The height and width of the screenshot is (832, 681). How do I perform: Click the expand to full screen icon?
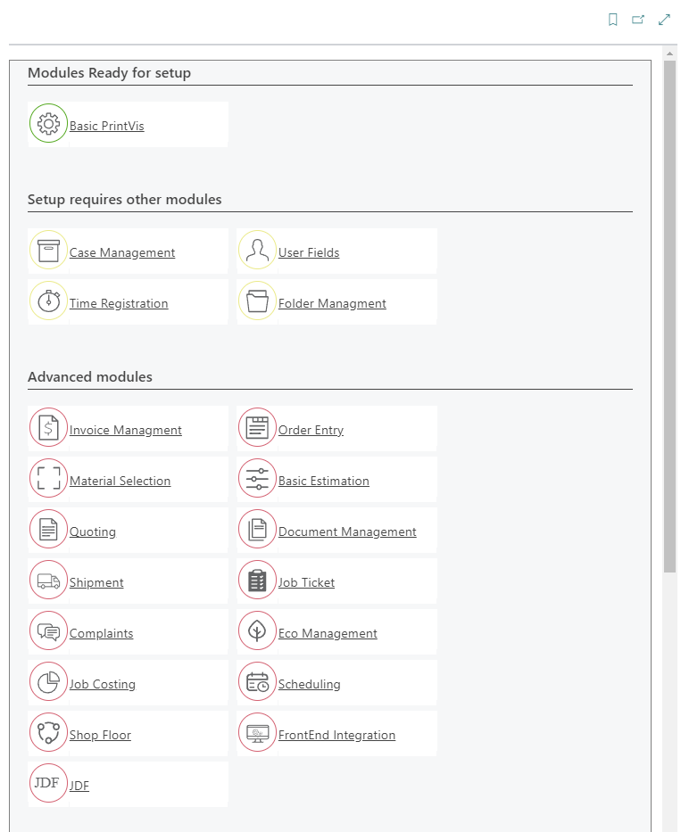(x=664, y=20)
